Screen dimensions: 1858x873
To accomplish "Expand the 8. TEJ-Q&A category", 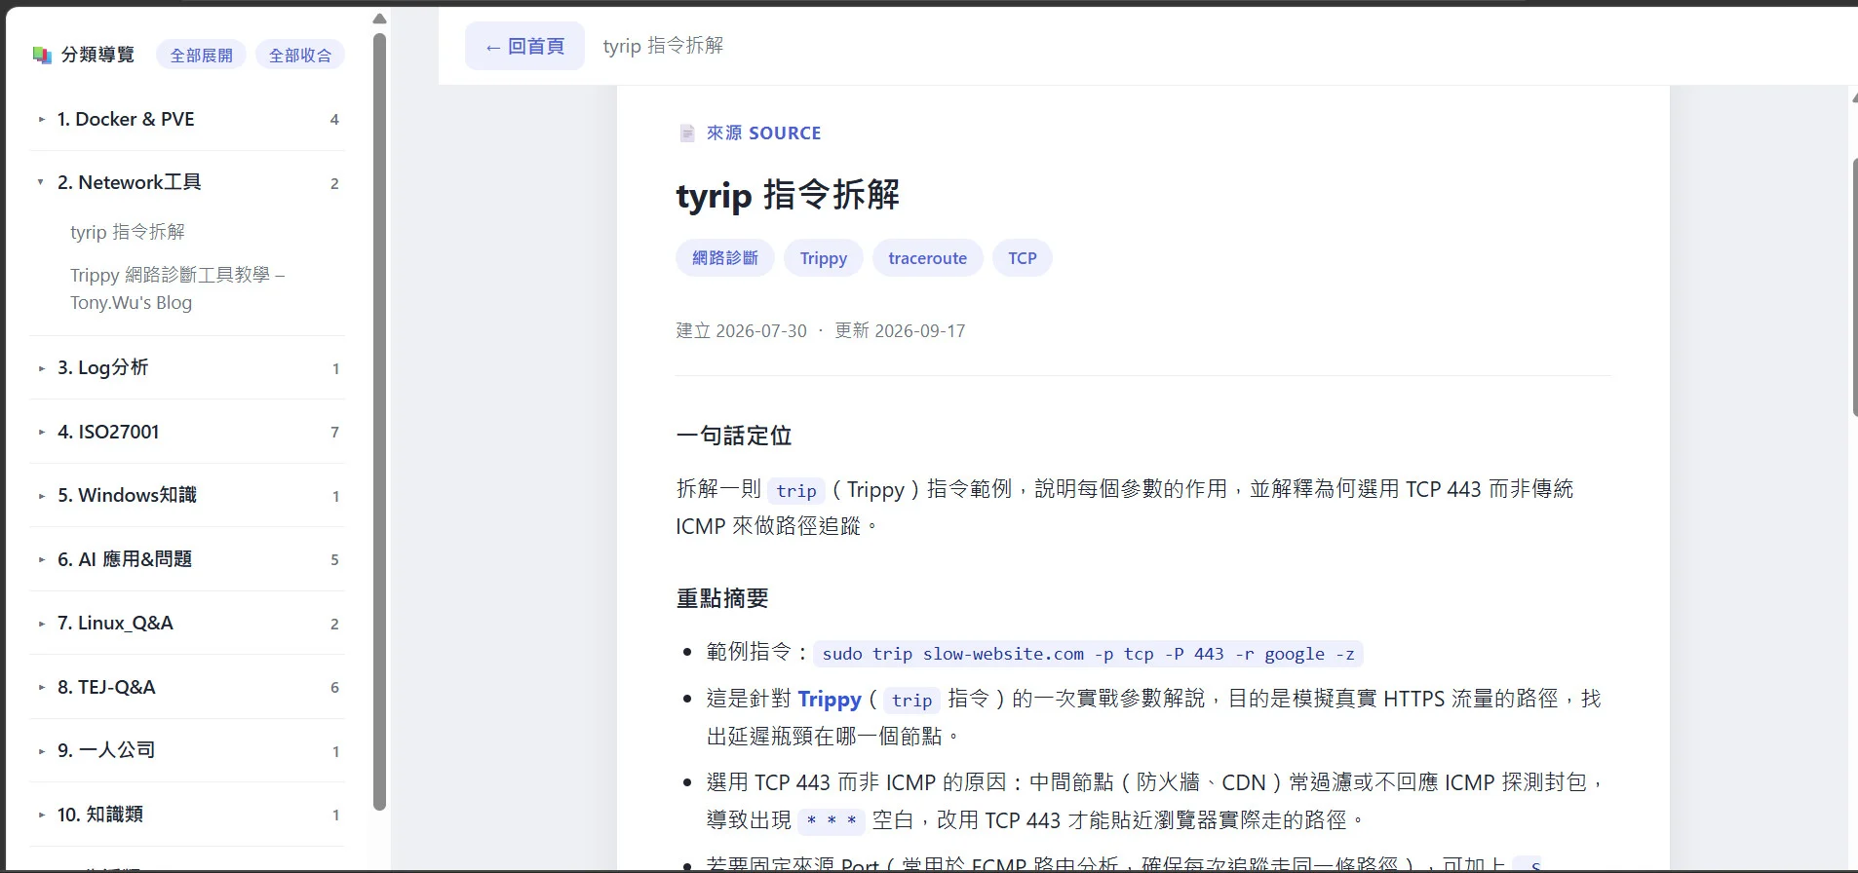I will click(187, 687).
